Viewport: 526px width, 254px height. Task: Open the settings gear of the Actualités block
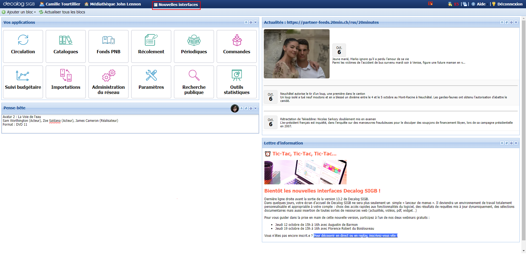tap(511, 22)
